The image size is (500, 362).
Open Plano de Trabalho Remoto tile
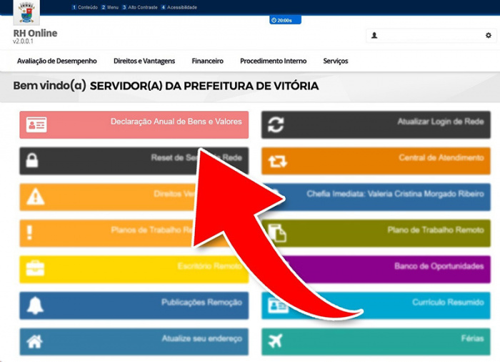coord(376,233)
